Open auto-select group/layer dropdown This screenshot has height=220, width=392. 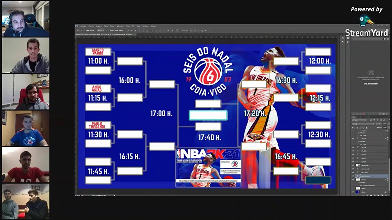101,31
